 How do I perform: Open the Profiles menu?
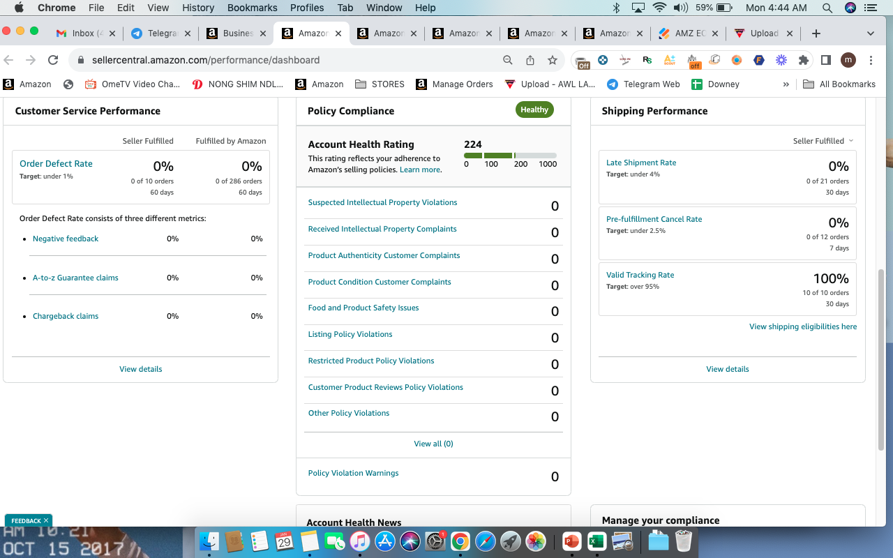coord(307,8)
